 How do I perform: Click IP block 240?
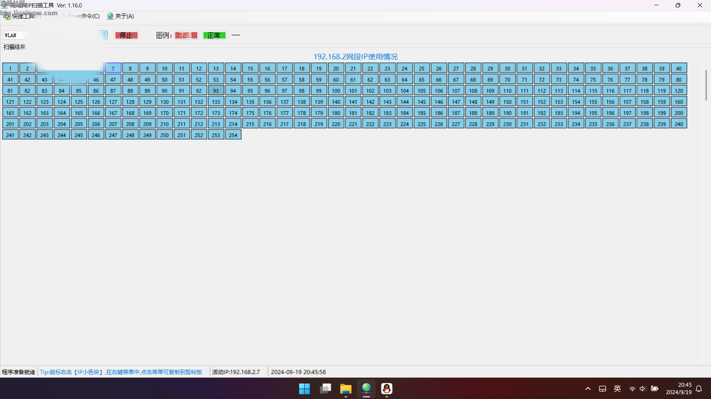point(679,124)
